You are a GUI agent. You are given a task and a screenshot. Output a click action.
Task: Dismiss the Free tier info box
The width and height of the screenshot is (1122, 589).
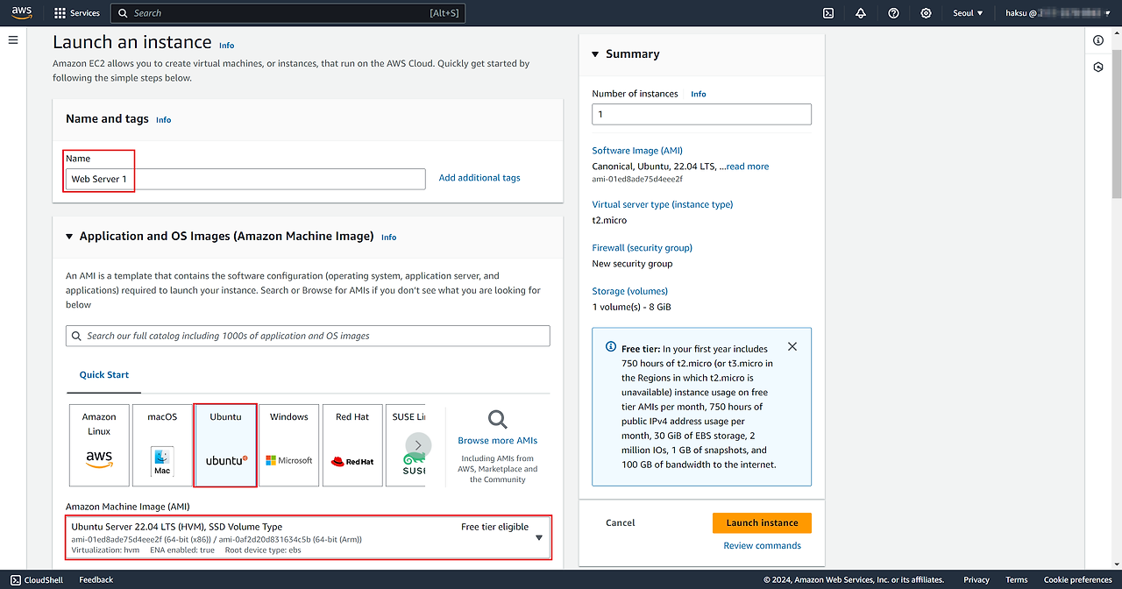(x=792, y=347)
